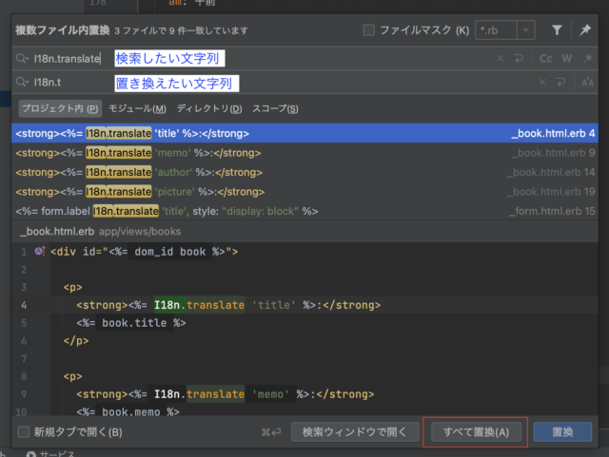Viewport: 609px width, 457px height.
Task: Click 検索ウィンドウで開く button
Action: [x=355, y=431]
